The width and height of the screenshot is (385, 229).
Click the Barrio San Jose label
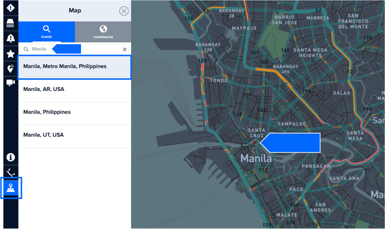tap(285, 20)
